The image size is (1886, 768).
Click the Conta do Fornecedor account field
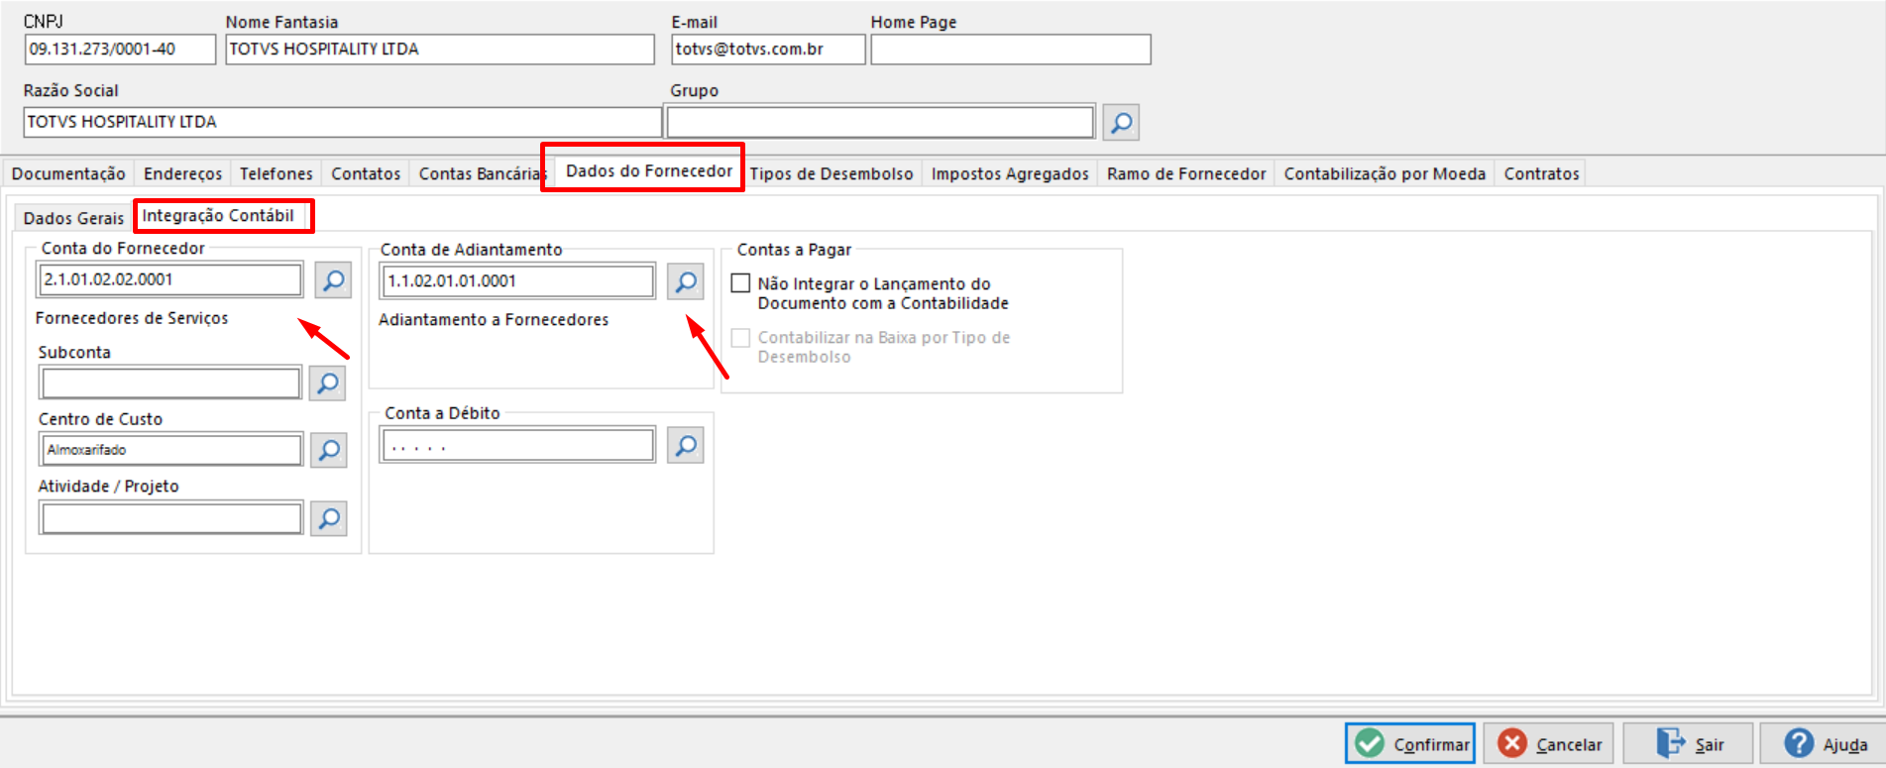coord(170,279)
